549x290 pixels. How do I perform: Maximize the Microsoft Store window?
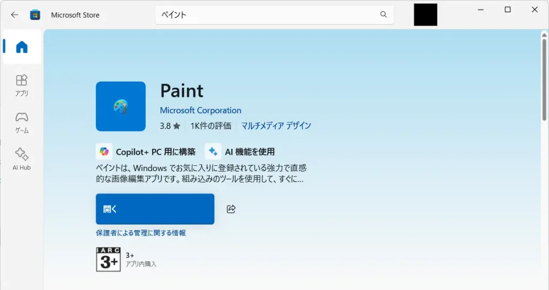[508, 10]
